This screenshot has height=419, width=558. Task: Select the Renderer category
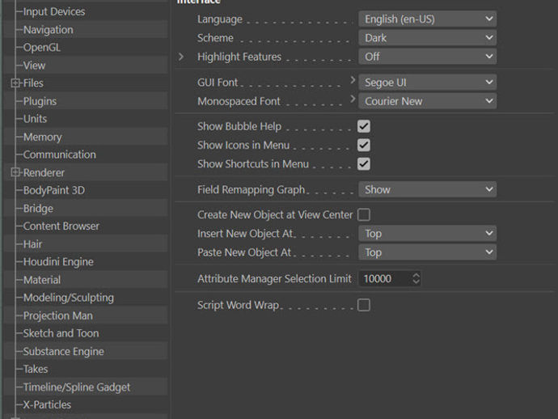click(44, 172)
